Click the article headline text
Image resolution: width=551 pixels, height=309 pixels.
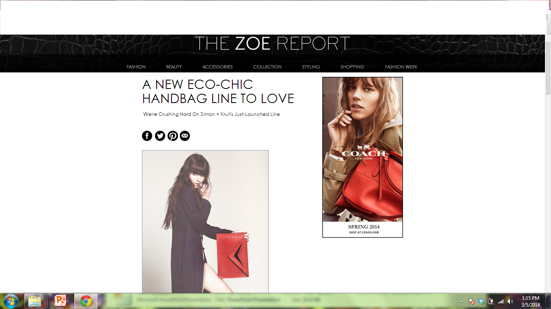click(218, 91)
